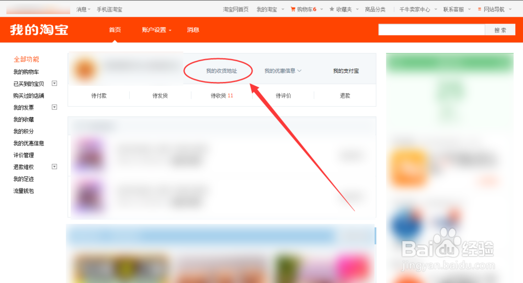Expand the top-bar 我的淘宝 dropdown arrow
Screen dimensions: 523x283
[283, 9]
